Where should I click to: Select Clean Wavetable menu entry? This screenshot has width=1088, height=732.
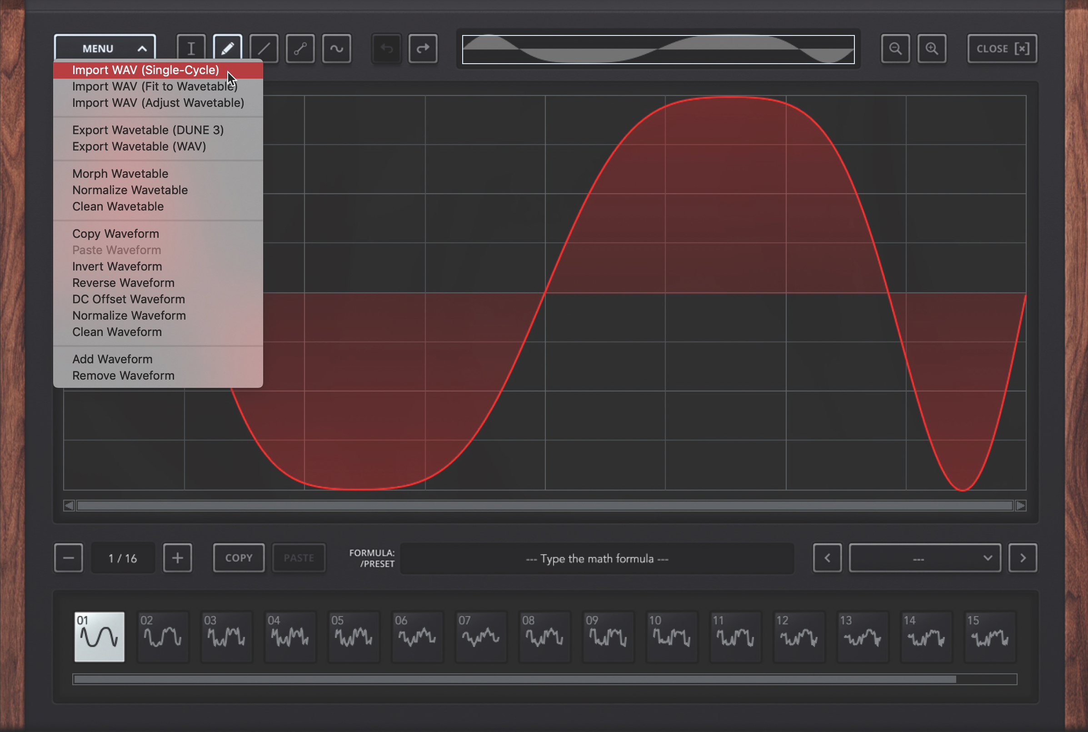point(158,206)
